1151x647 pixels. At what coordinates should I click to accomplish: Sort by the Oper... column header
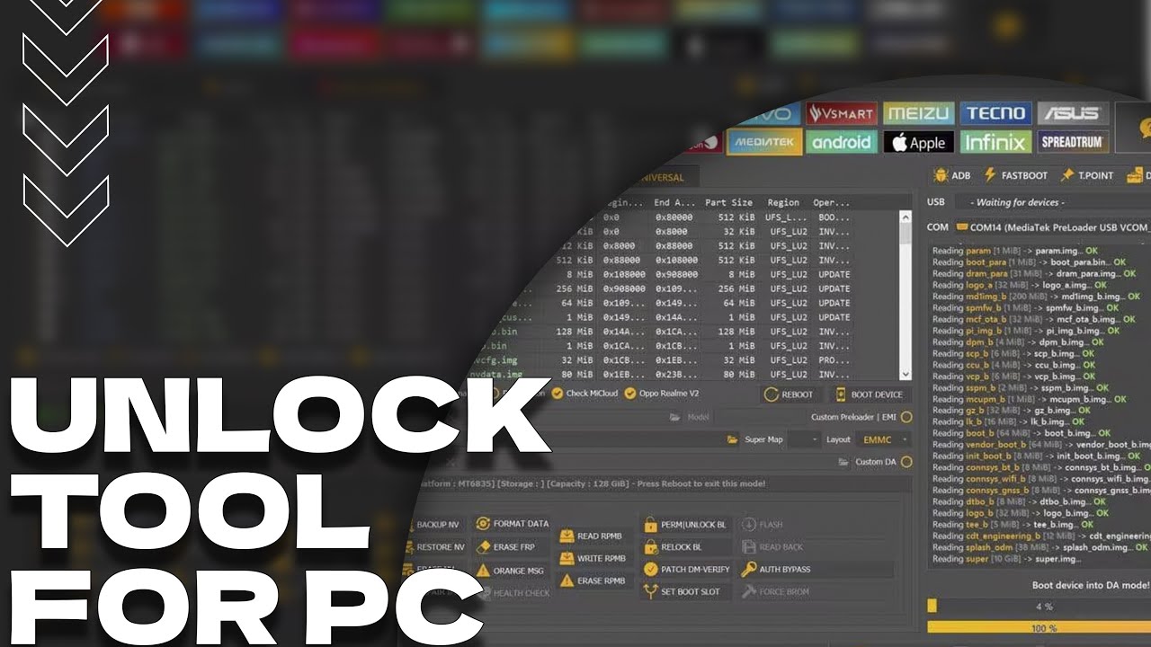[x=831, y=202]
